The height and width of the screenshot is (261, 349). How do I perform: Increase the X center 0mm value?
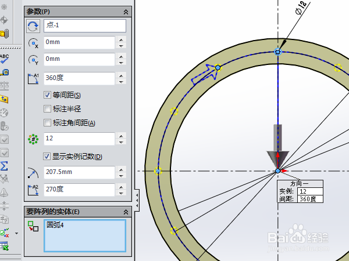tap(121, 39)
